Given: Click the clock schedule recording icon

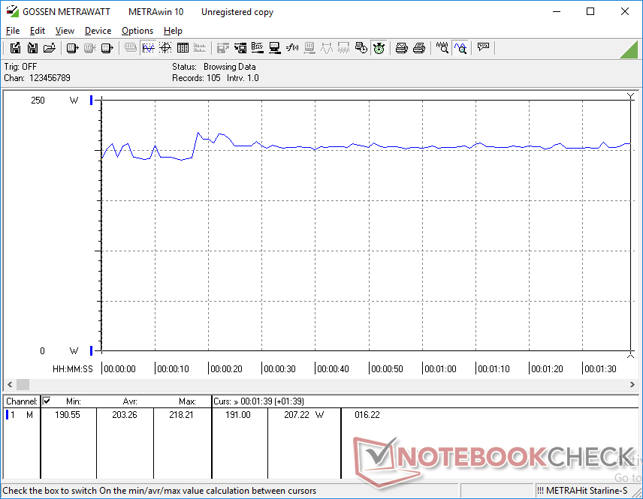Looking at the screenshot, I should 361,48.
